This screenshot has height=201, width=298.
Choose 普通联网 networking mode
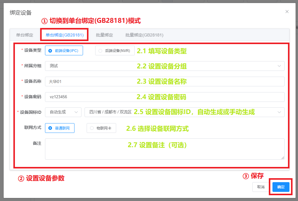(x=60, y=128)
